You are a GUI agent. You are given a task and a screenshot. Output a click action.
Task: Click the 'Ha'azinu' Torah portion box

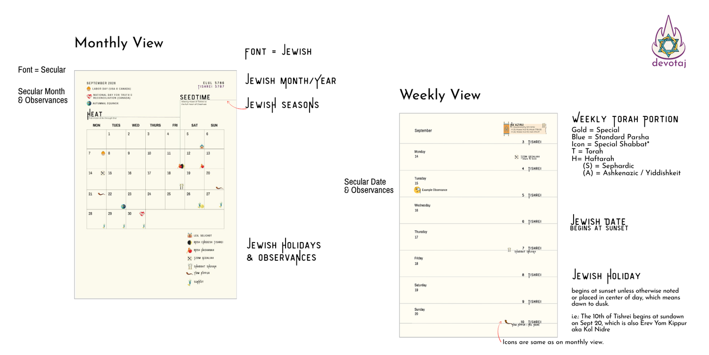(525, 128)
